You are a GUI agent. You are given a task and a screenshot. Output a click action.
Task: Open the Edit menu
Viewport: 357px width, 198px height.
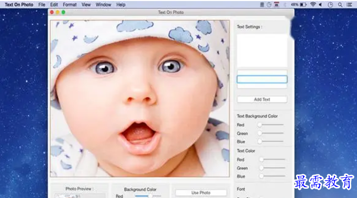54,5
